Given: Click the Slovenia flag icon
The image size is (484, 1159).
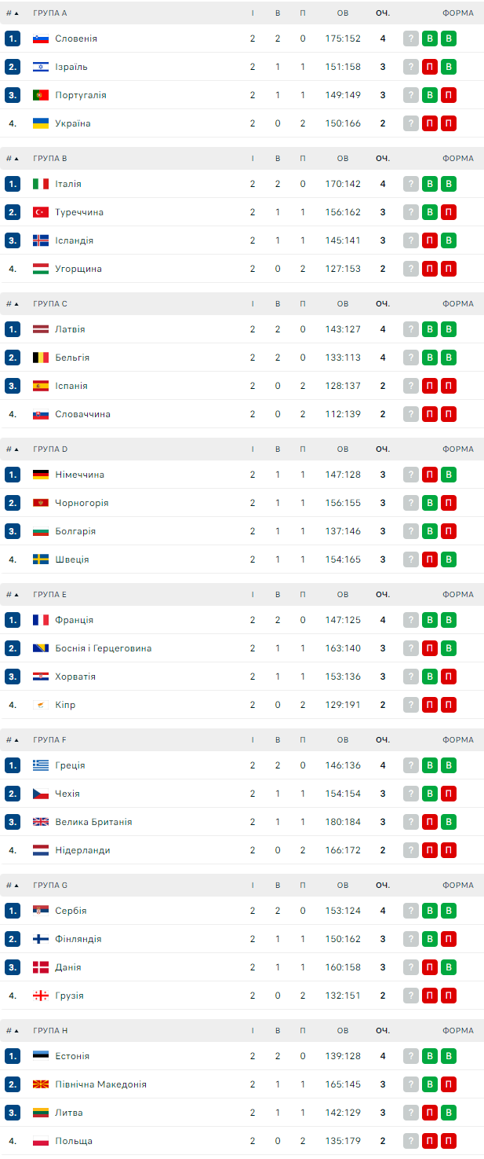Looking at the screenshot, I should tap(41, 39).
